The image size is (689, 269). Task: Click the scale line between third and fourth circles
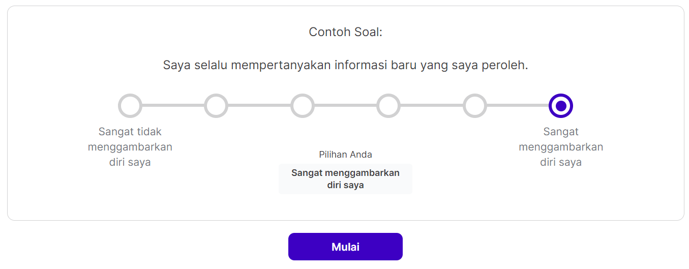pyautogui.click(x=345, y=105)
